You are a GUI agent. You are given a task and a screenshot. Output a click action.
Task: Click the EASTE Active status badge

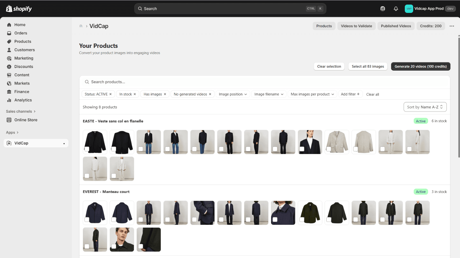tap(421, 121)
